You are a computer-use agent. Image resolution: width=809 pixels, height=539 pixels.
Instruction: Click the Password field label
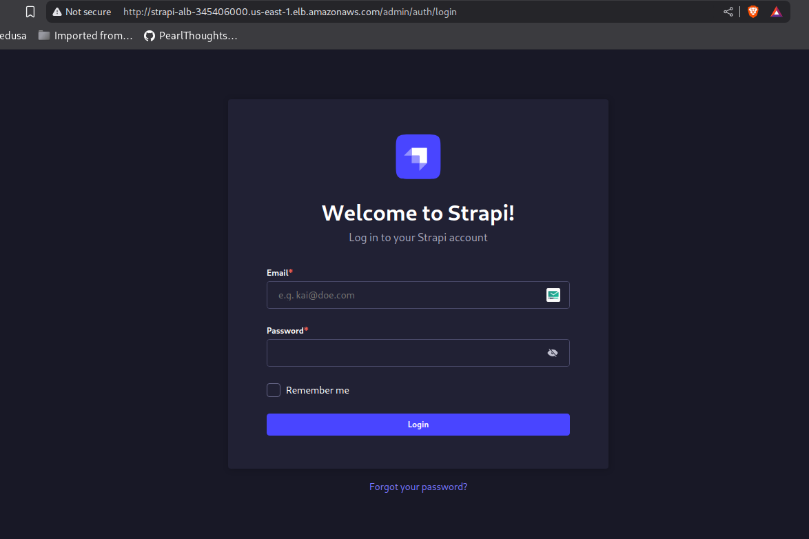[x=285, y=330]
